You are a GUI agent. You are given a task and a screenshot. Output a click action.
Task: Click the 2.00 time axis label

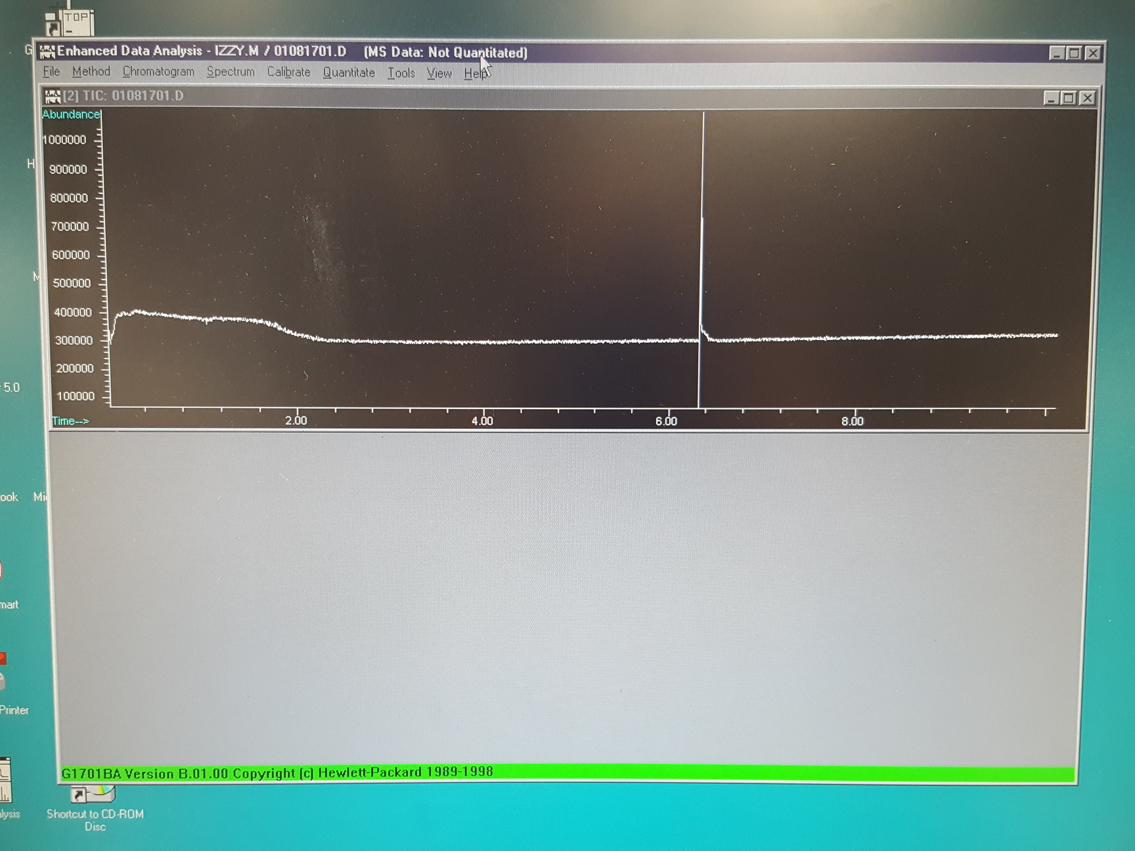(x=296, y=421)
